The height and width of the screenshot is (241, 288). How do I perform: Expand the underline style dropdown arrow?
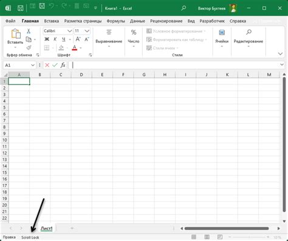70,39
